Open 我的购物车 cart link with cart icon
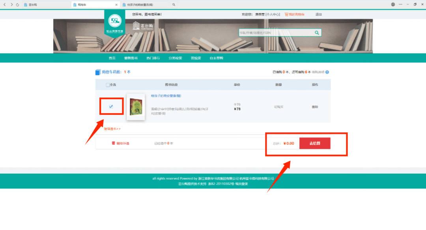 295,15
